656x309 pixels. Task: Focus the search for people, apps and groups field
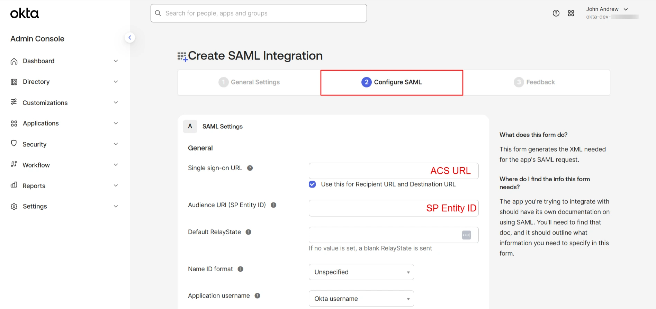click(x=259, y=13)
